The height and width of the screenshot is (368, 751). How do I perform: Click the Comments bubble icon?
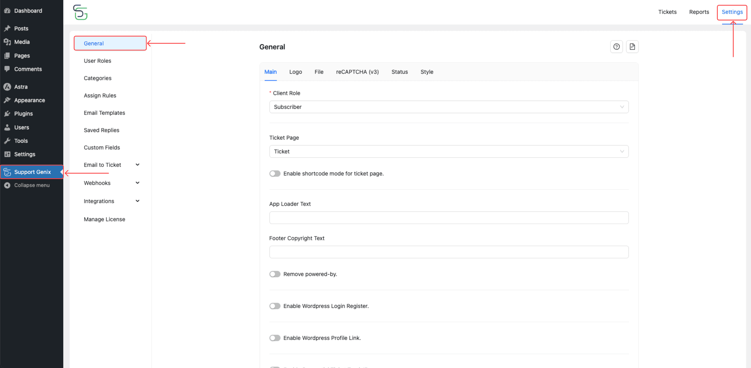point(8,69)
